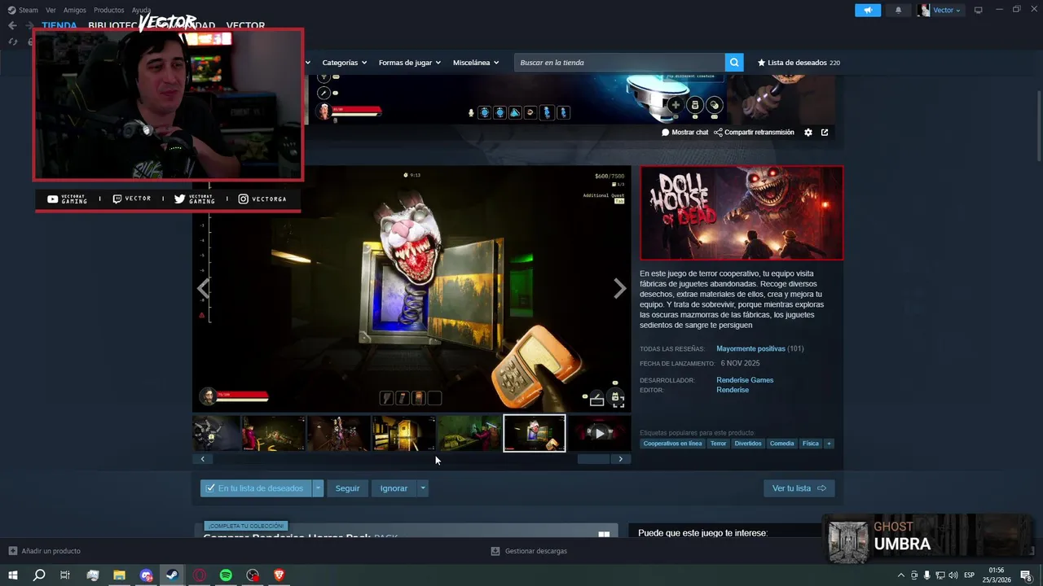
Task: Pop out the broadcast window icon
Action: [x=825, y=132]
